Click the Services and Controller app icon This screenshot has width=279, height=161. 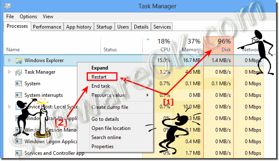point(19,153)
